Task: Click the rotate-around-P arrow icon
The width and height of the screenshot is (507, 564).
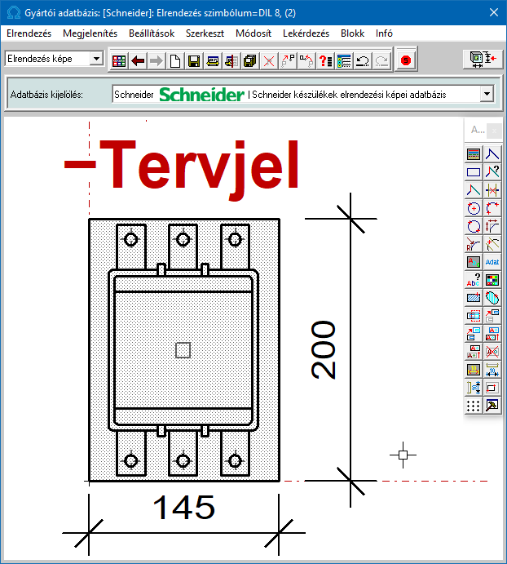Action: tap(306, 60)
